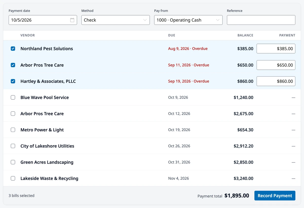Click the Metro Power & Light vendor name
The image size is (304, 208).
(x=42, y=130)
